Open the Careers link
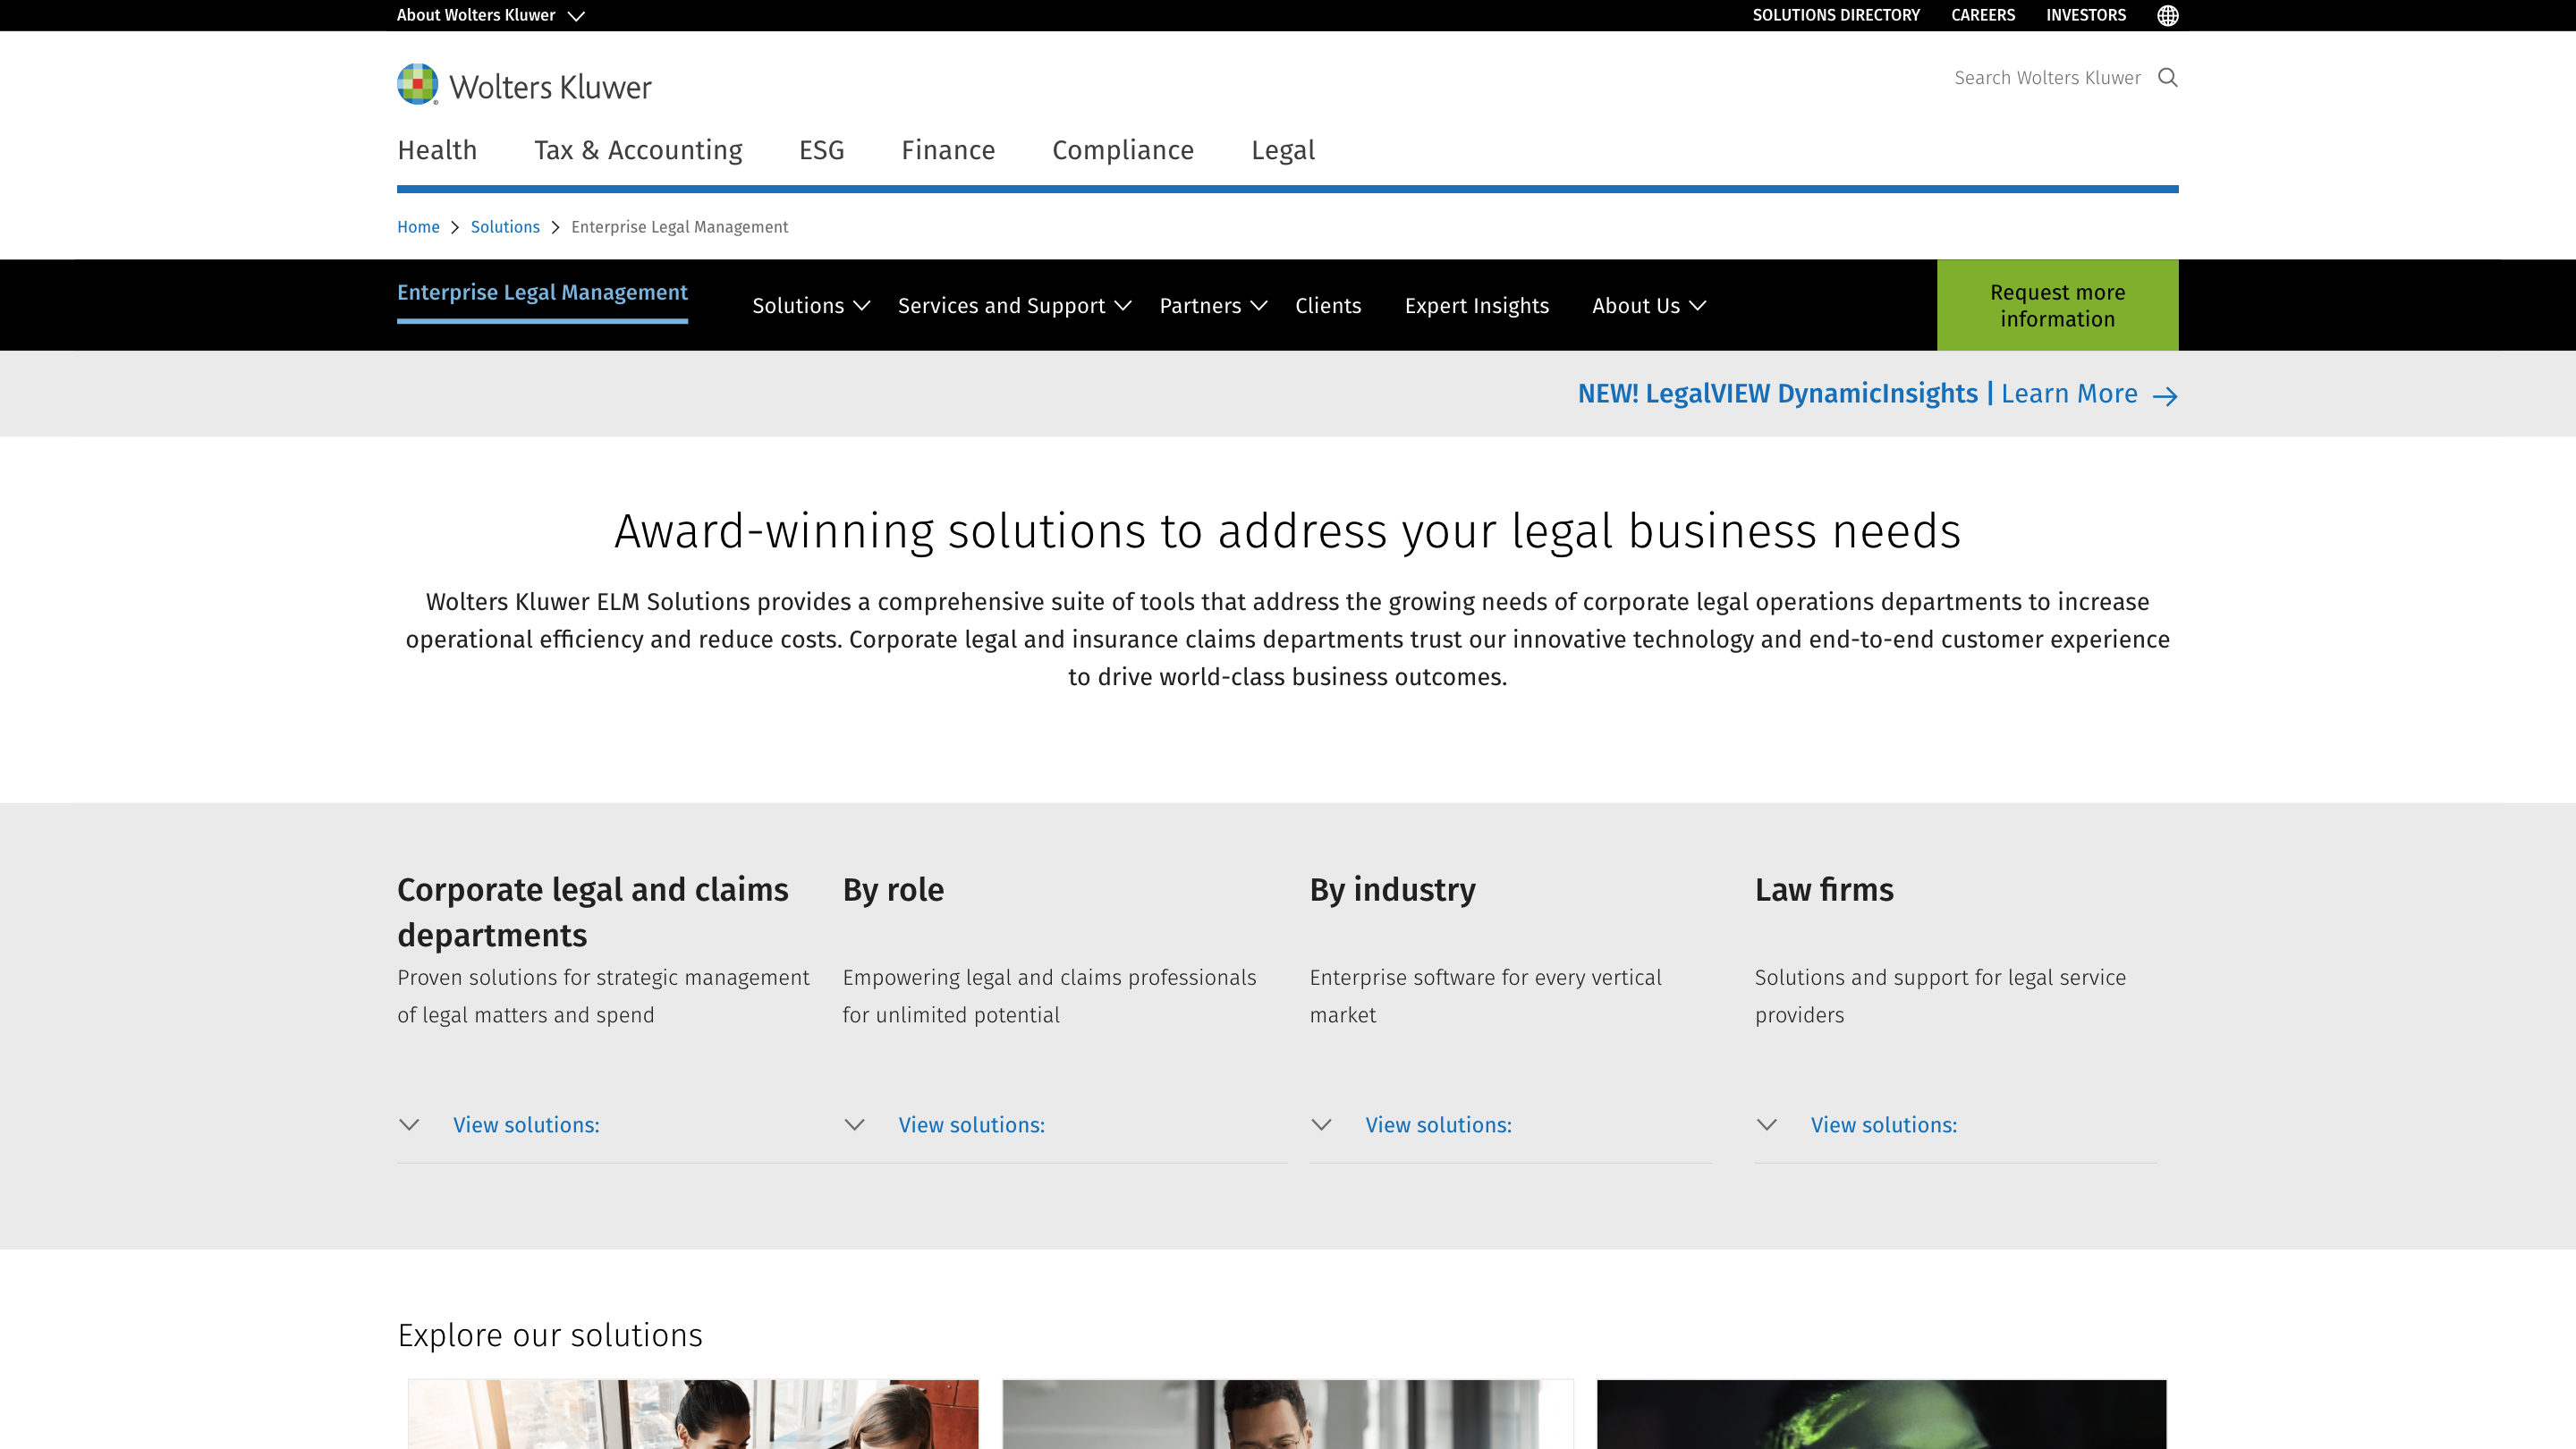The height and width of the screenshot is (1449, 2576). (1983, 15)
